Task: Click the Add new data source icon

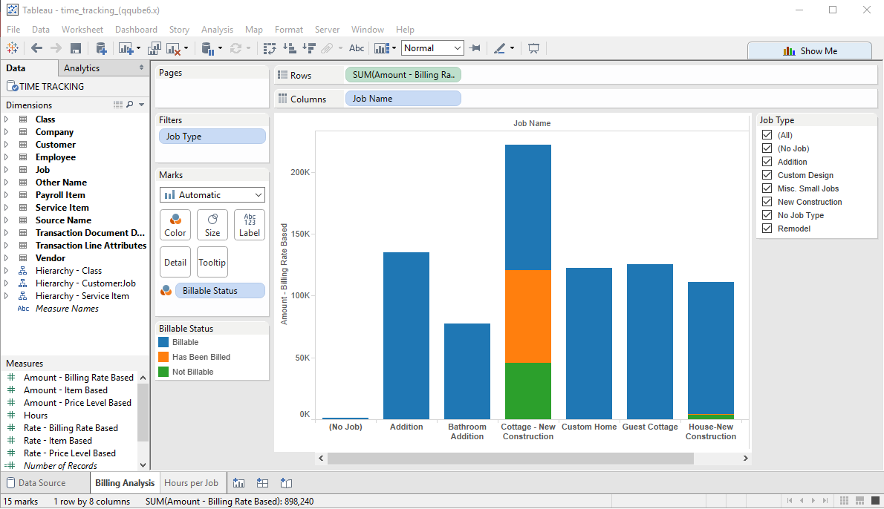Action: [x=102, y=48]
